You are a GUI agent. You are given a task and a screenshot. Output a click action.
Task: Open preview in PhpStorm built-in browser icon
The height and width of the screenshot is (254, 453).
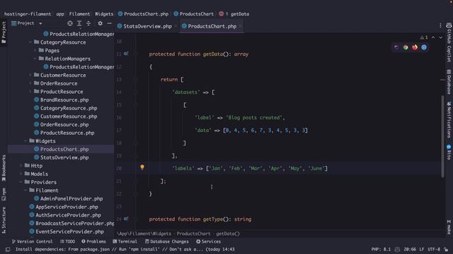click(x=396, y=47)
